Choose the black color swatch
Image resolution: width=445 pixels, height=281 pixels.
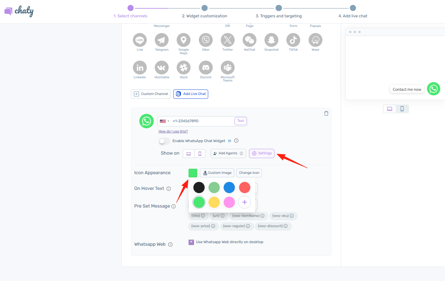pos(199,188)
